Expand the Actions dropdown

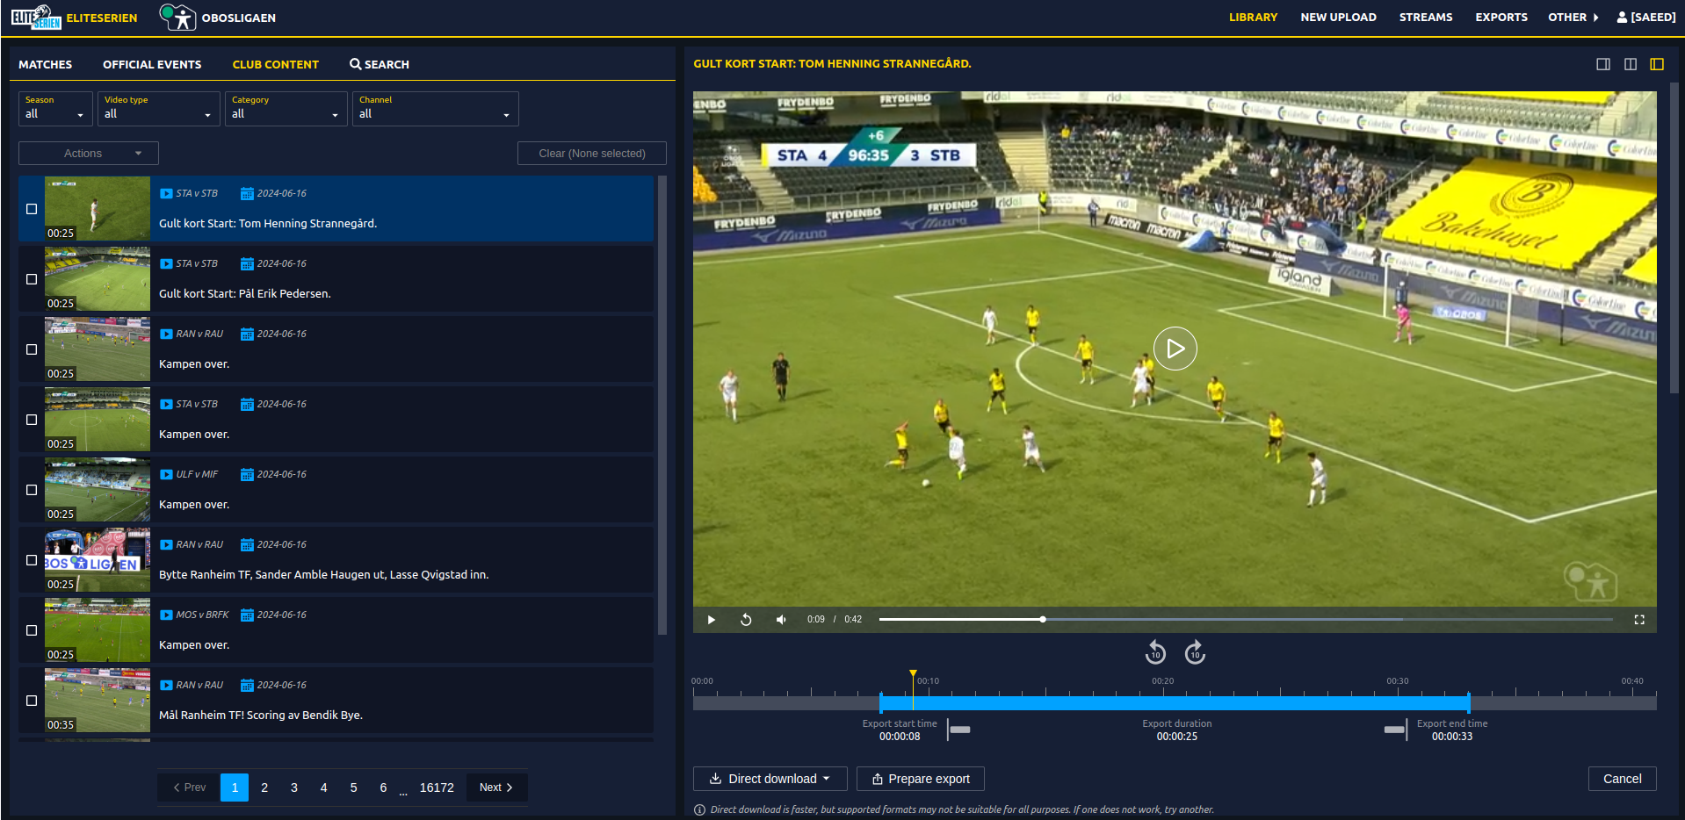[x=88, y=154]
